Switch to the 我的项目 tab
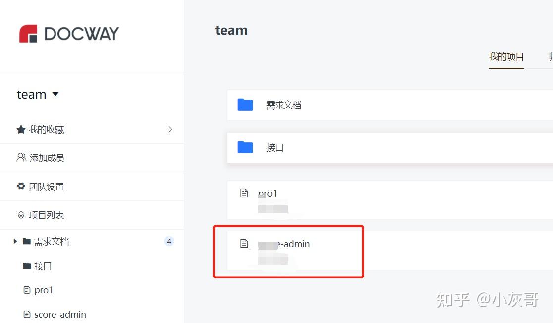Screen dimensions: 553x323 [506, 56]
